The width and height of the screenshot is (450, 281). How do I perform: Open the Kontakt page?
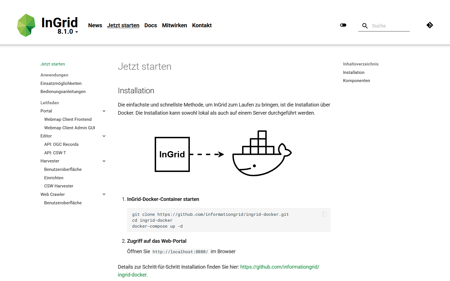pos(202,25)
